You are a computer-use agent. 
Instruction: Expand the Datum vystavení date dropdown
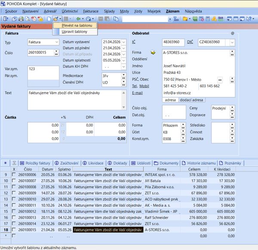124,42
